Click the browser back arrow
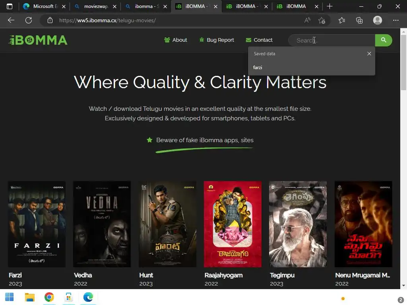The width and height of the screenshot is (407, 305). point(11,20)
